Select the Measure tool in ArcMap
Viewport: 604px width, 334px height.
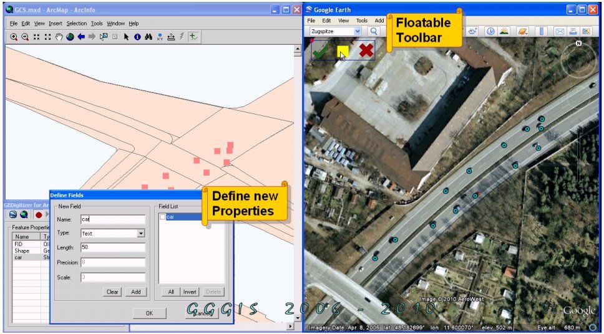click(171, 37)
